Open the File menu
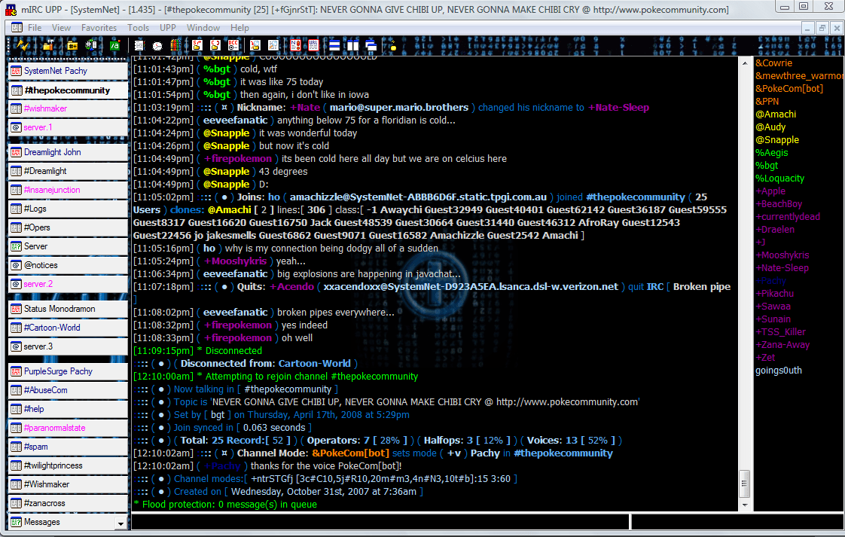The height and width of the screenshot is (537, 845). point(35,28)
